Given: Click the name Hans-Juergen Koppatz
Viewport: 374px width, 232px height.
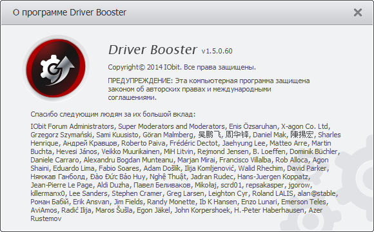Looking at the screenshot, I should (x=273, y=177).
